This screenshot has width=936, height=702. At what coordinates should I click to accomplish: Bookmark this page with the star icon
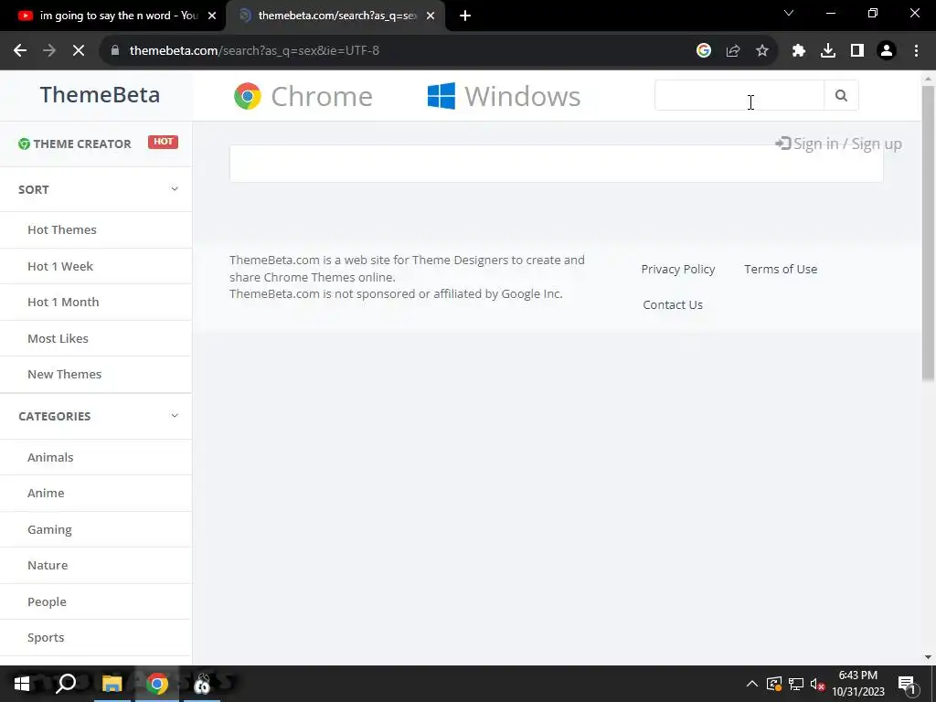click(x=762, y=51)
